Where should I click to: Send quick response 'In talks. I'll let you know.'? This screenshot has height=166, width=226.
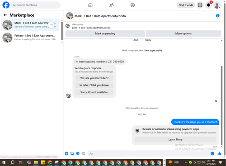coord(94,85)
